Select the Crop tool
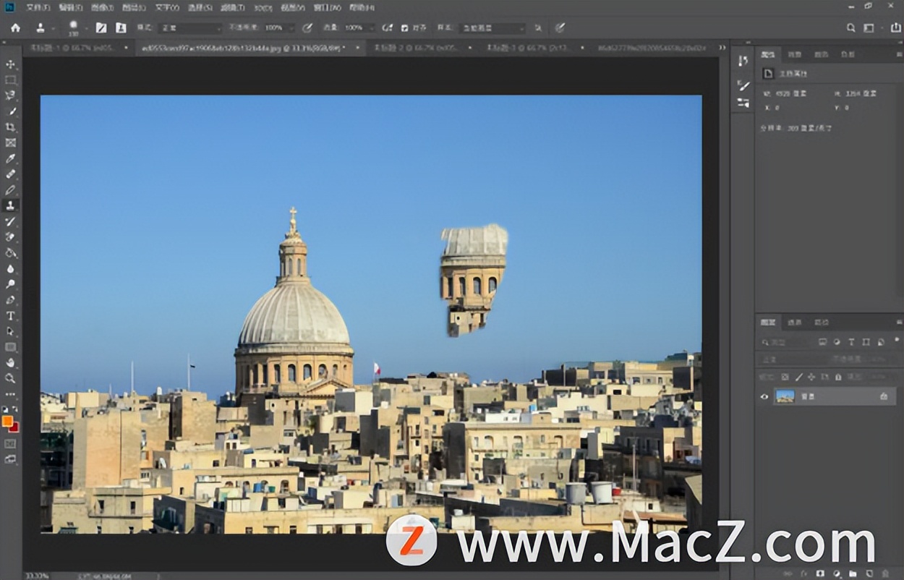904x580 pixels. point(10,127)
